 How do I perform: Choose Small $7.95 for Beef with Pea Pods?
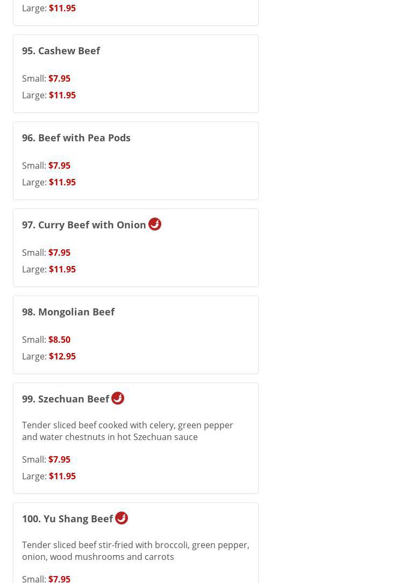(59, 165)
